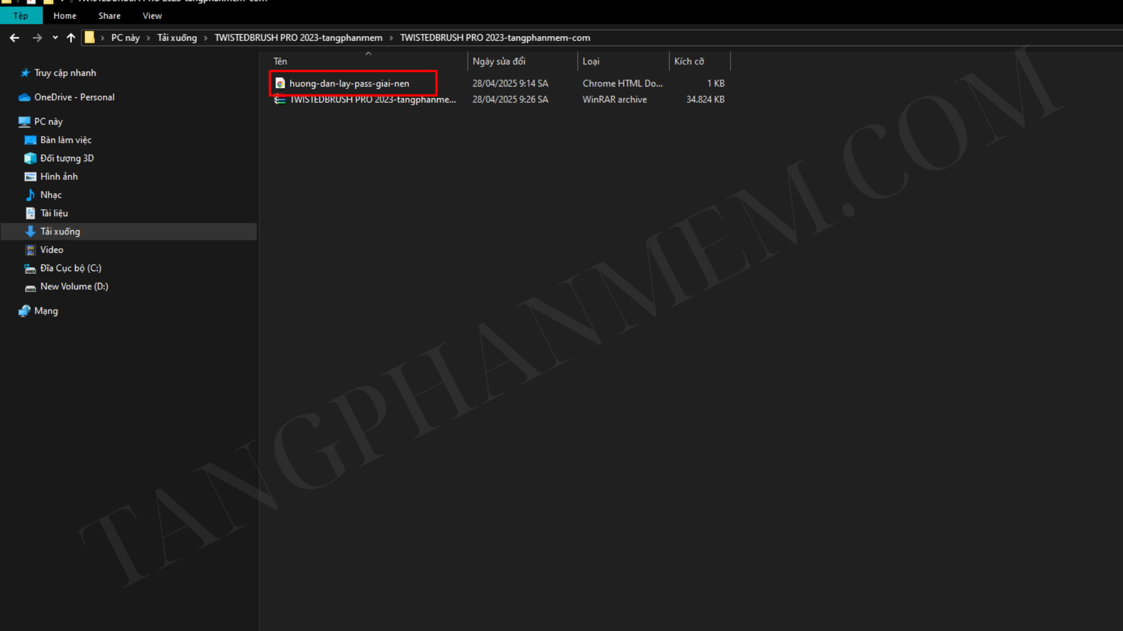Click the Forward navigation arrow

37,38
